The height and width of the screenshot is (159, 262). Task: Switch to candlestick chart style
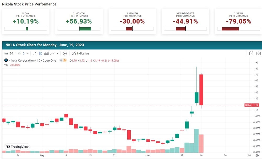(41, 53)
